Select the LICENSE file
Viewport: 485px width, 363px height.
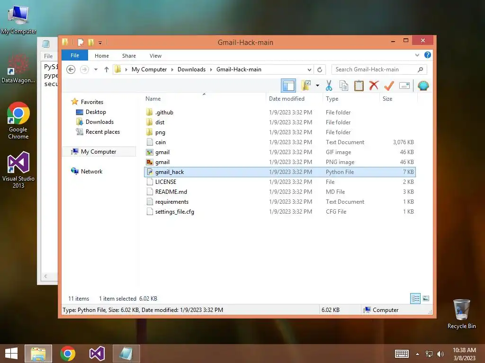(x=279, y=182)
